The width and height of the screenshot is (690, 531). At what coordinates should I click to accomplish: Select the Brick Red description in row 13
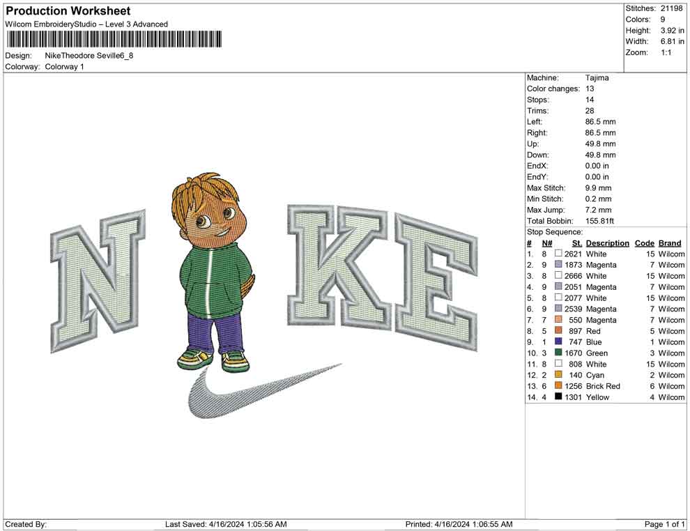click(x=603, y=386)
